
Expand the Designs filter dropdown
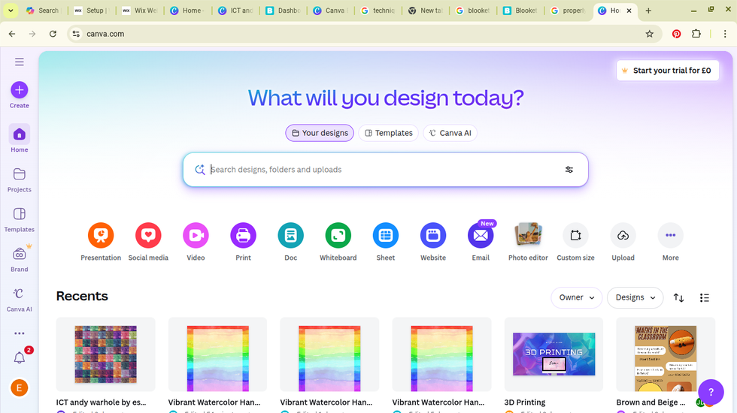point(635,297)
